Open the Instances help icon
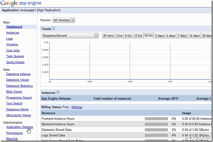The width and height of the screenshot is (213, 142). pyautogui.click(x=58, y=92)
